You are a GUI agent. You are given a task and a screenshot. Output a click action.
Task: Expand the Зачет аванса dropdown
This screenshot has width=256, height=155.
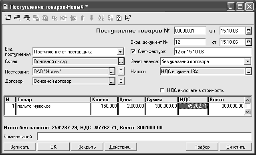[248, 61]
